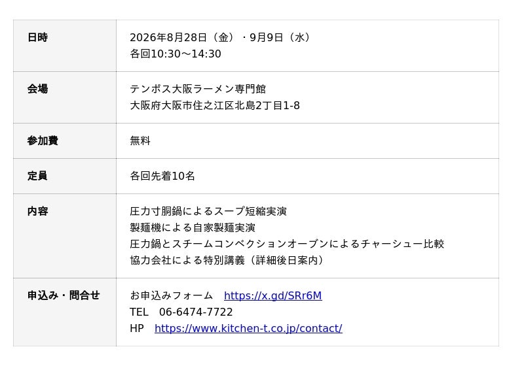The height and width of the screenshot is (366, 524).
Task: Click the time text 各回10:30～14:30
Action: [x=176, y=54]
